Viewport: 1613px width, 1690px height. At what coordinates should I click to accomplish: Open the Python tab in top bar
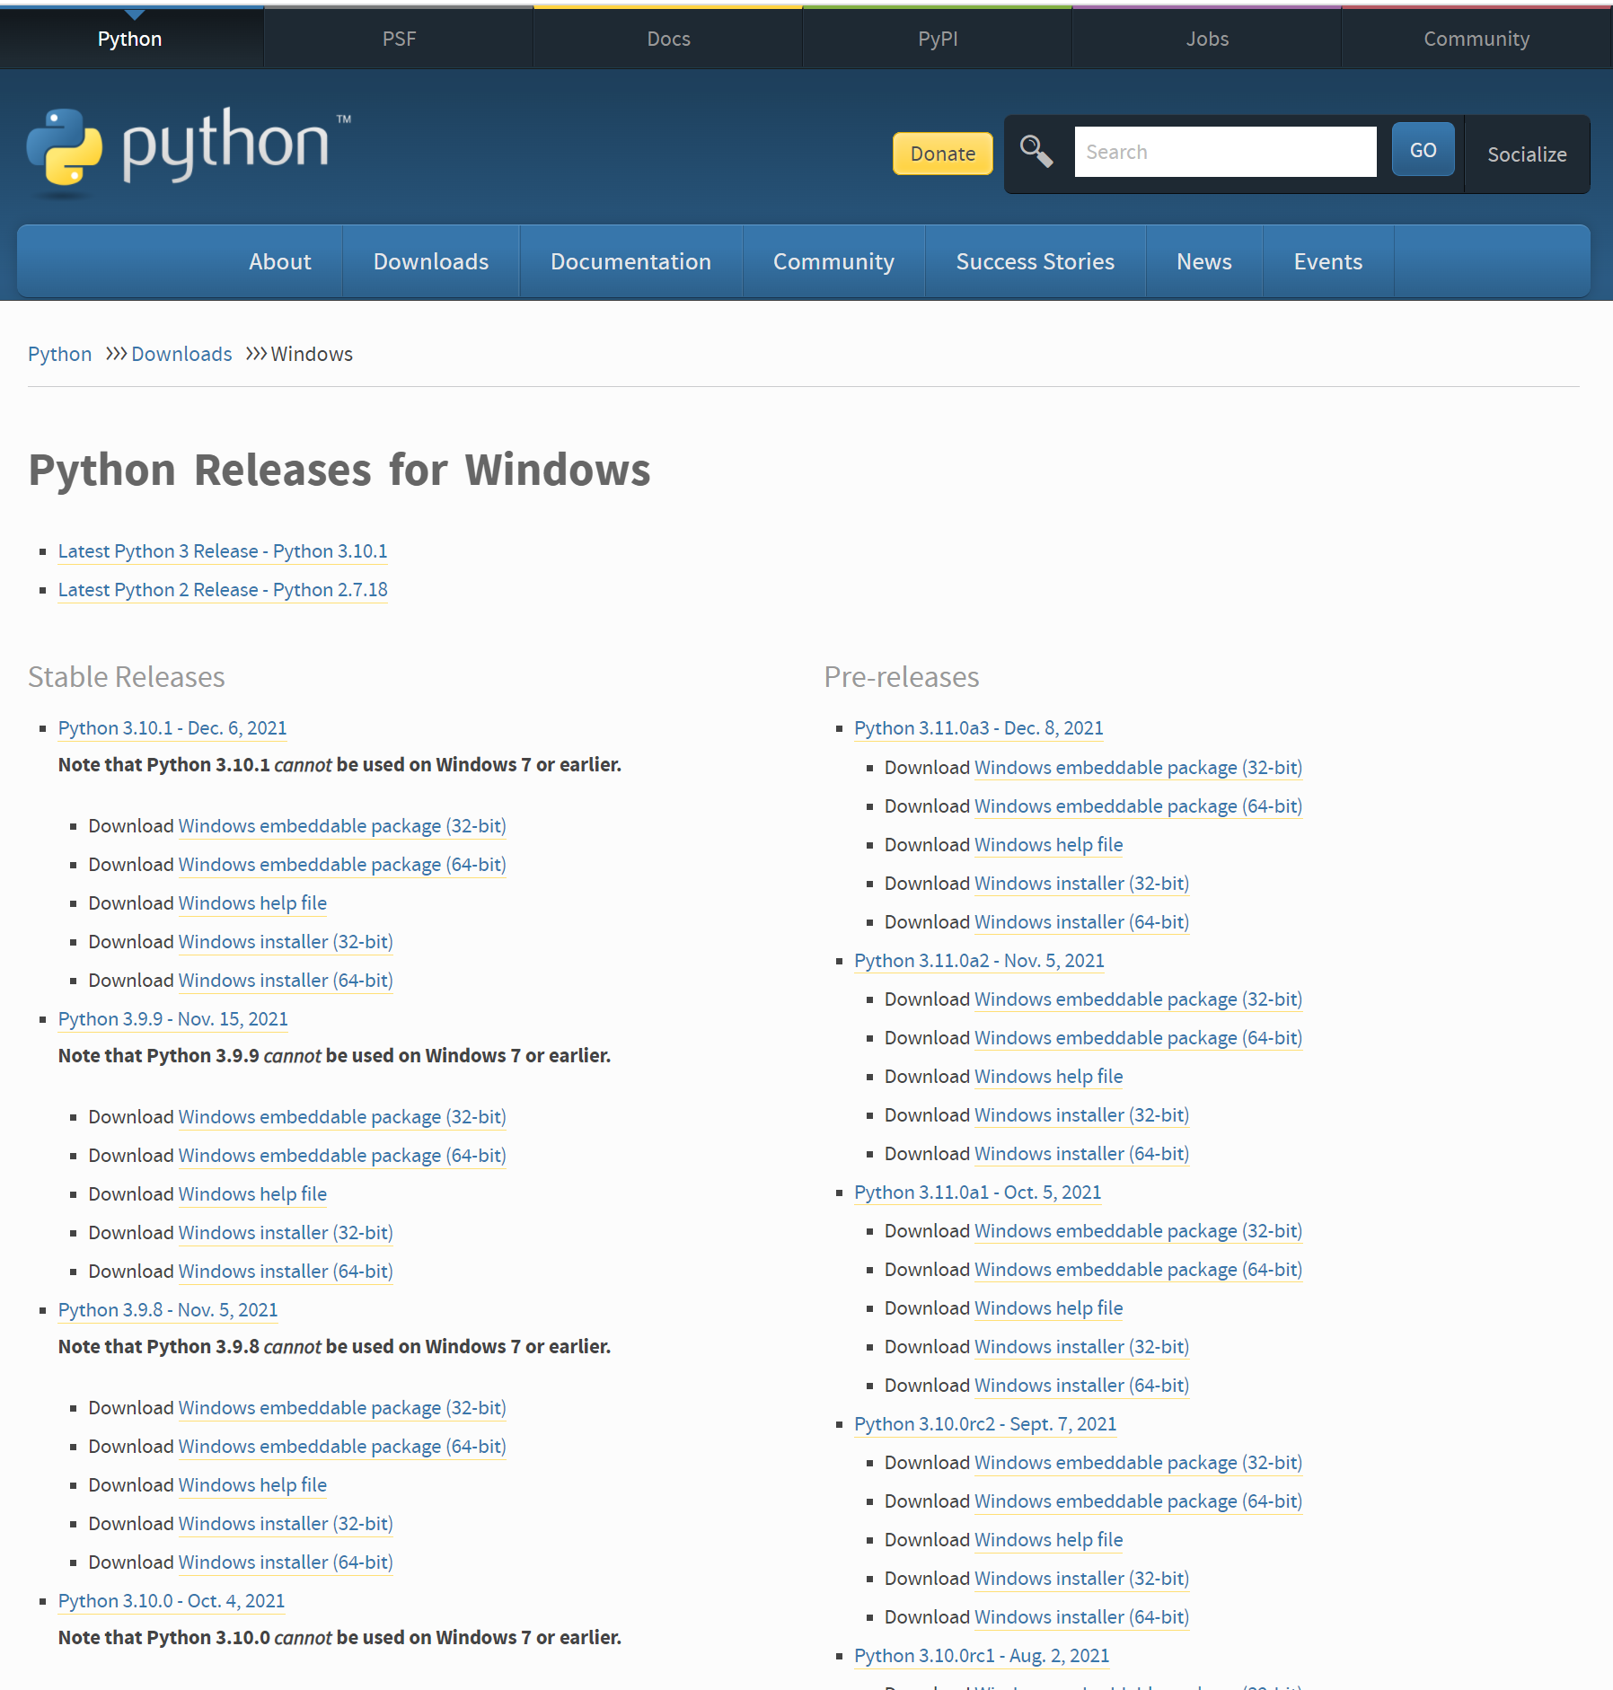[130, 39]
